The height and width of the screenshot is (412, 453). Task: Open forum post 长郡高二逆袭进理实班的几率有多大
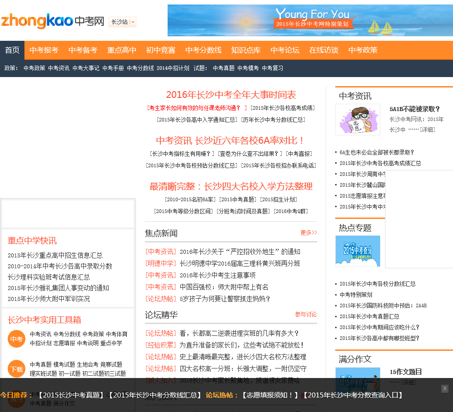coord(239,333)
